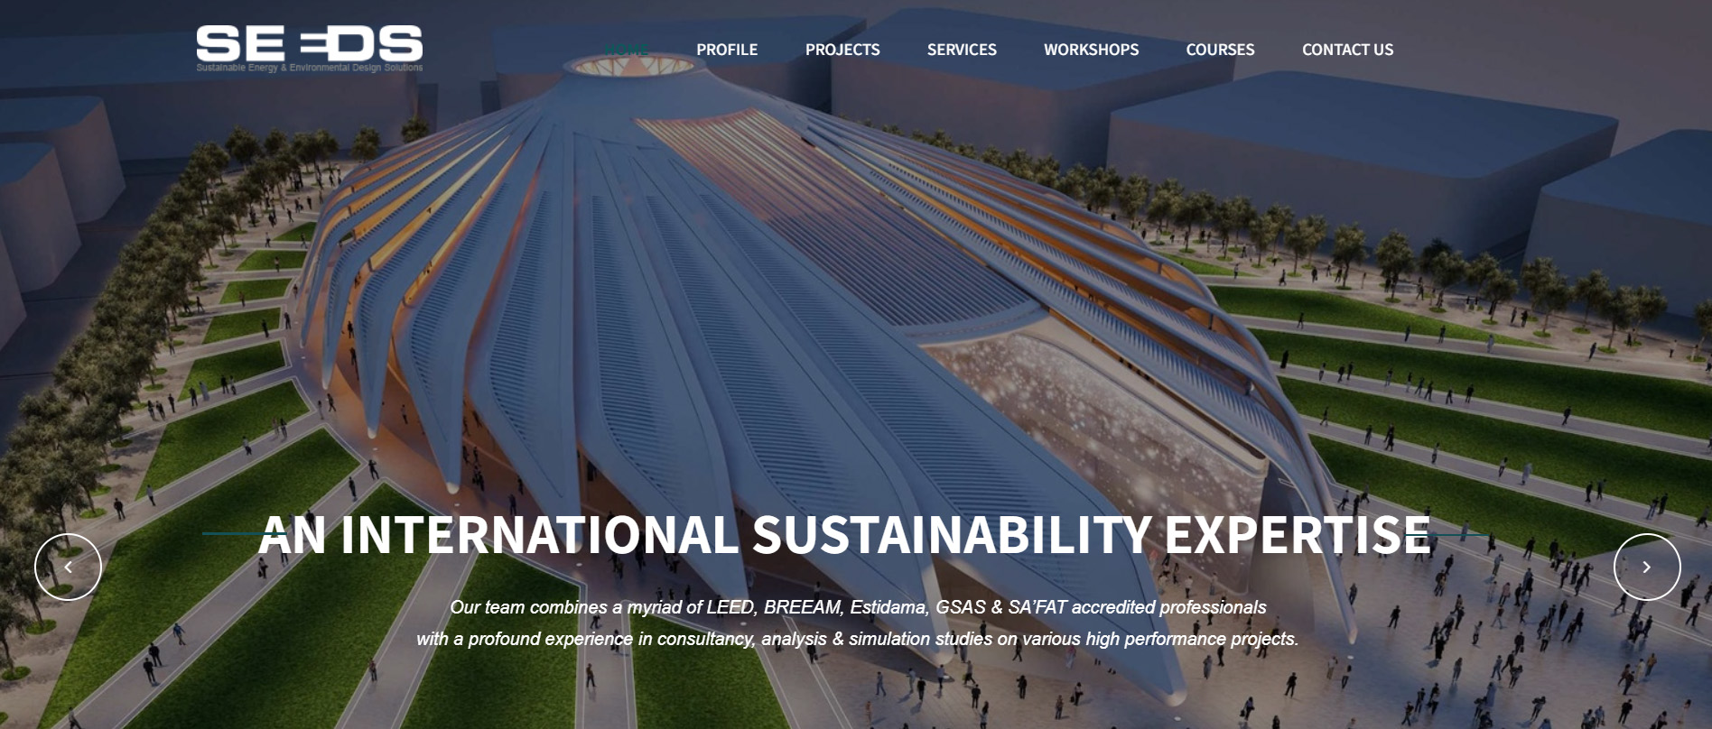Click the oculus skylight atop the pavilion

(628, 65)
